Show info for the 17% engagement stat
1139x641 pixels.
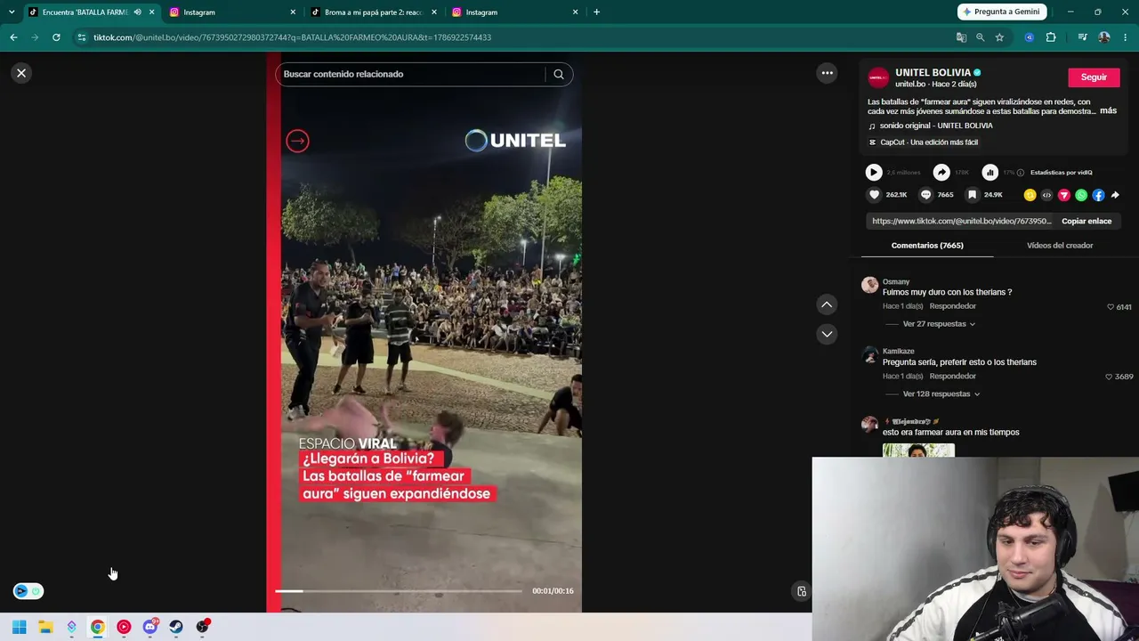coord(1021,173)
